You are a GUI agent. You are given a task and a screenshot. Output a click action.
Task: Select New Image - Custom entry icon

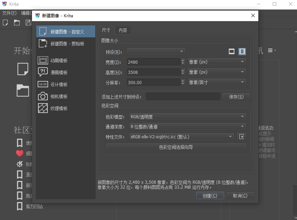(x=43, y=31)
